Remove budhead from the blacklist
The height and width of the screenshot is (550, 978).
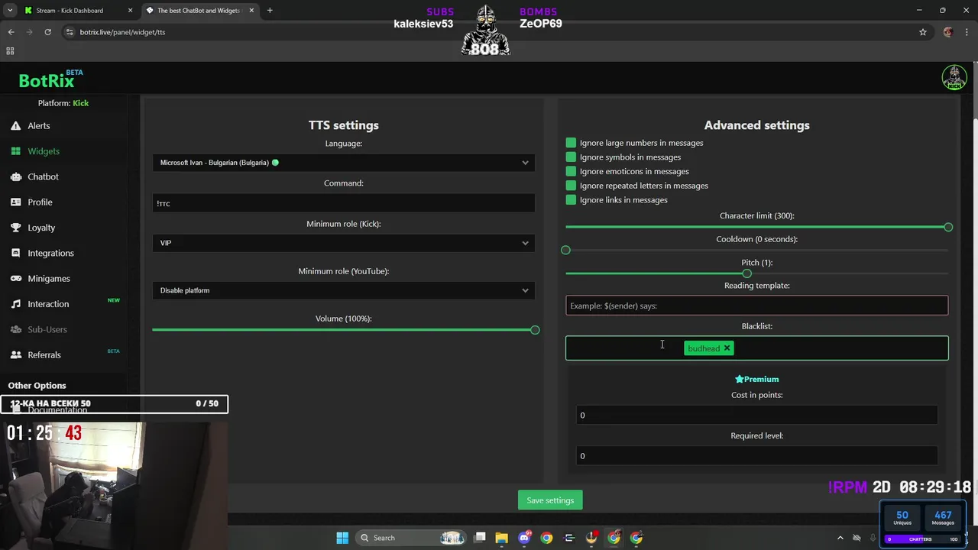(727, 348)
